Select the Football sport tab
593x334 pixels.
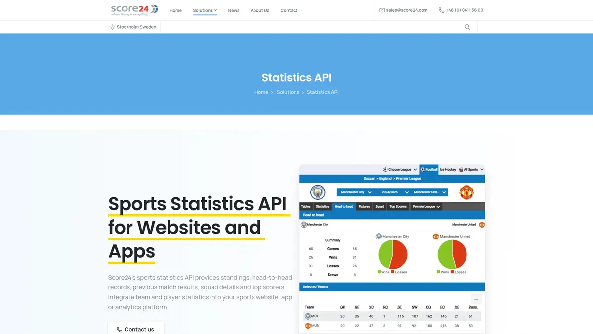pyautogui.click(x=429, y=169)
